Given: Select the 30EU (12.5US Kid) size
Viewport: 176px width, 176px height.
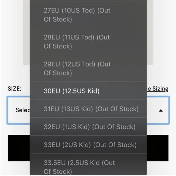Looking at the screenshot, I should click(88, 91).
